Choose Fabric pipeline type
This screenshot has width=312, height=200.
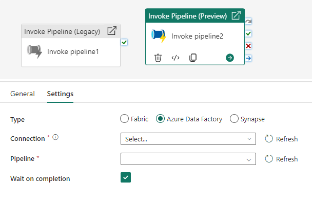coord(124,119)
